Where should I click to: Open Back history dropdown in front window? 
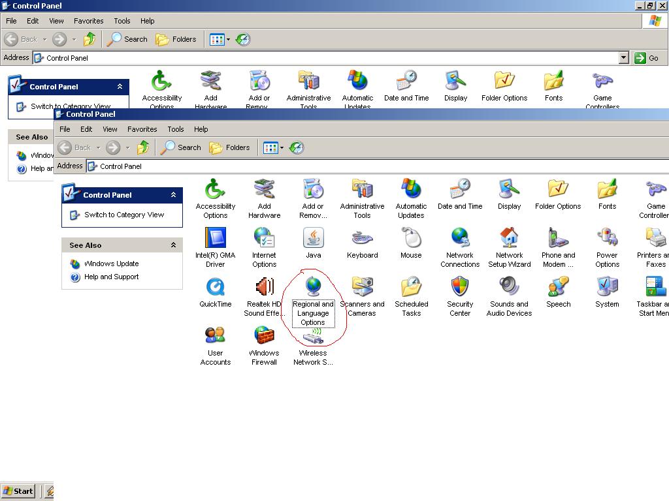click(98, 148)
